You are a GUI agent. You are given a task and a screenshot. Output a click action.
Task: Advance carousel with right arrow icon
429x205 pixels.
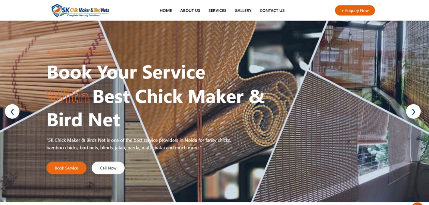click(413, 112)
